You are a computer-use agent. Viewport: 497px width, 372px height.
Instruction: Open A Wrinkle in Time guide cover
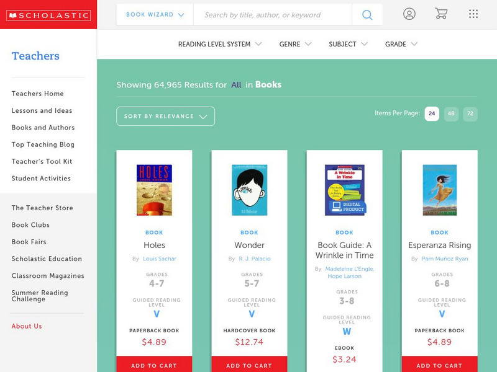tap(345, 190)
